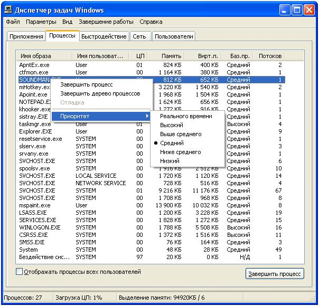The height and width of the screenshot is (306, 319).
Task: Open the Вид menu
Action: [x=68, y=22]
